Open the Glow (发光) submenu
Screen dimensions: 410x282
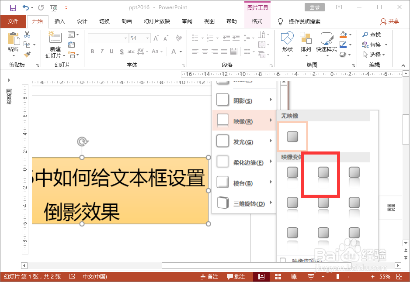pyautogui.click(x=244, y=141)
